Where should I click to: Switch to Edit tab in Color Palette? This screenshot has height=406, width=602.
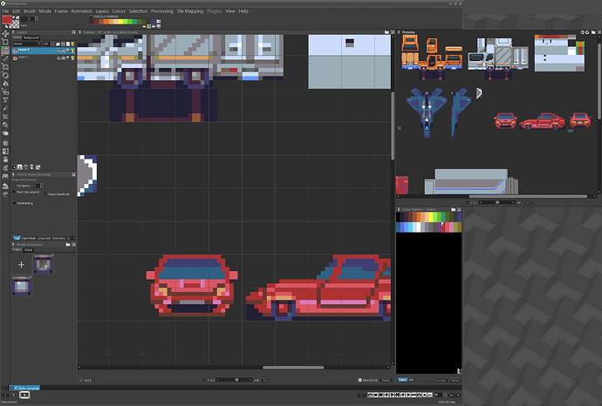coord(411,380)
